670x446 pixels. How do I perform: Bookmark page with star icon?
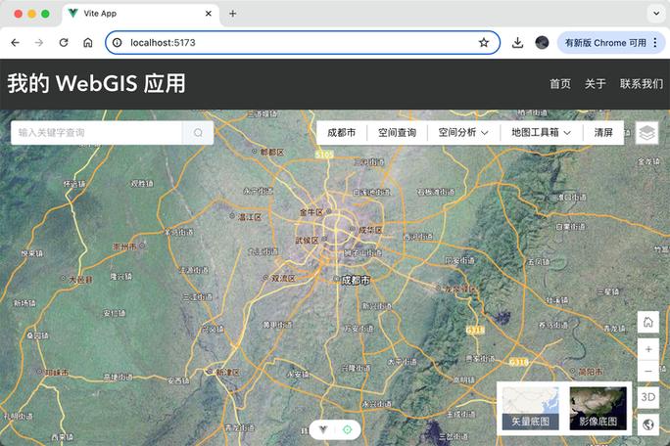484,43
